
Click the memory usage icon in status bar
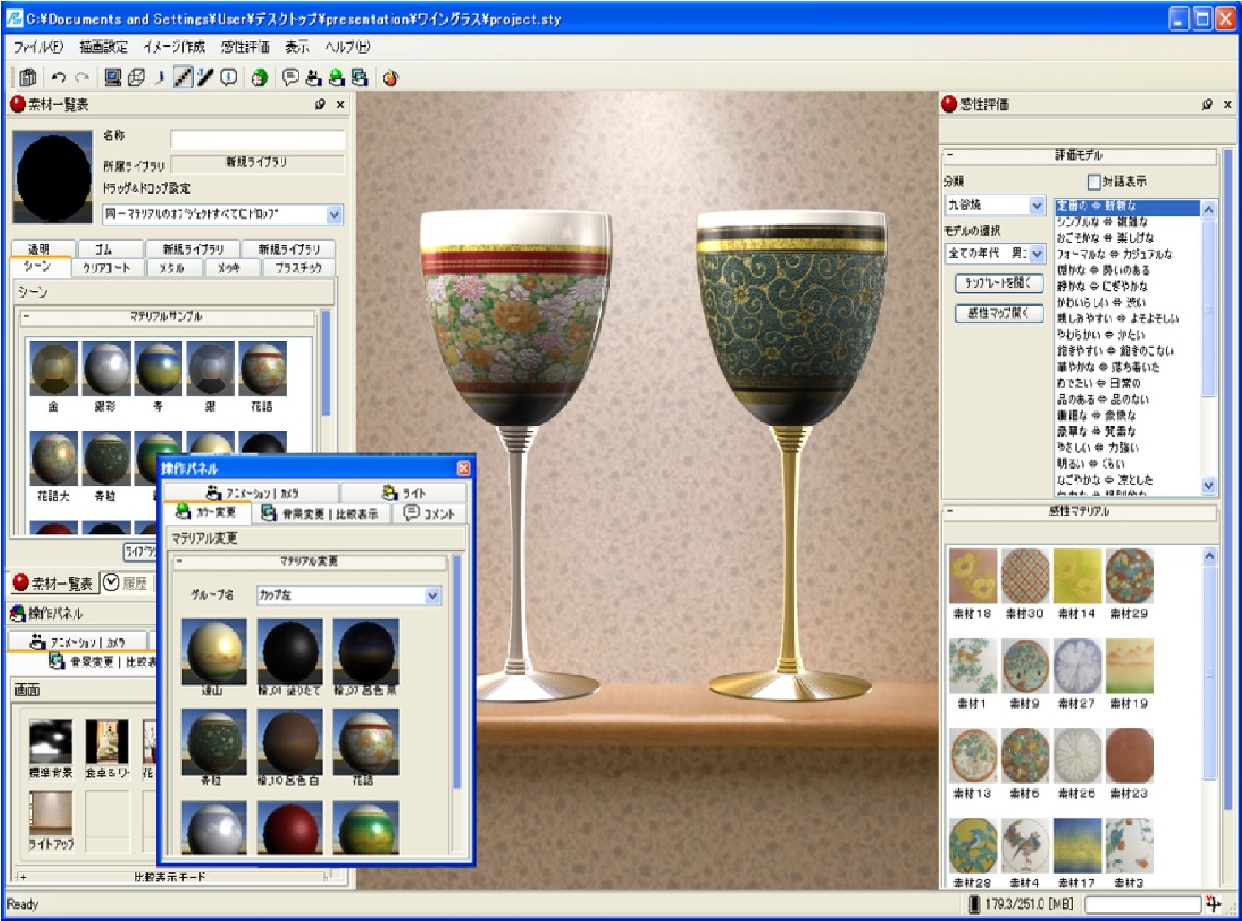974,903
